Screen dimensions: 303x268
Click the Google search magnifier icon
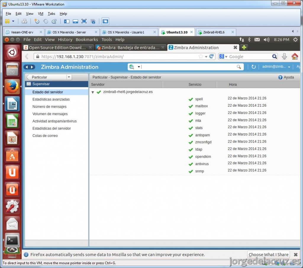[x=274, y=57]
